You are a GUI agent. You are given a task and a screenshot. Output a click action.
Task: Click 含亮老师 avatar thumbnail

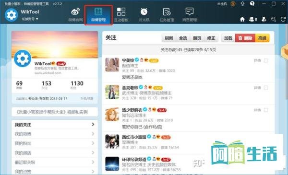click(112, 92)
